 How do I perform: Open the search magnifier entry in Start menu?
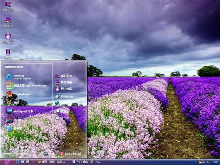[58, 111]
